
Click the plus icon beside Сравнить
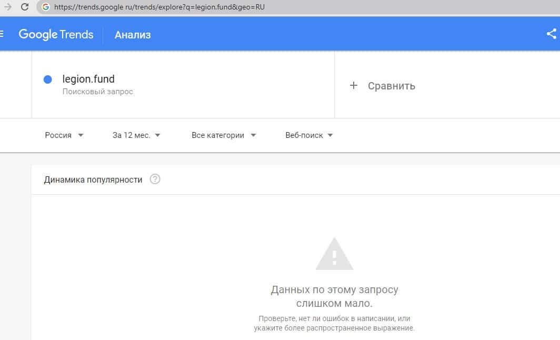coord(354,86)
